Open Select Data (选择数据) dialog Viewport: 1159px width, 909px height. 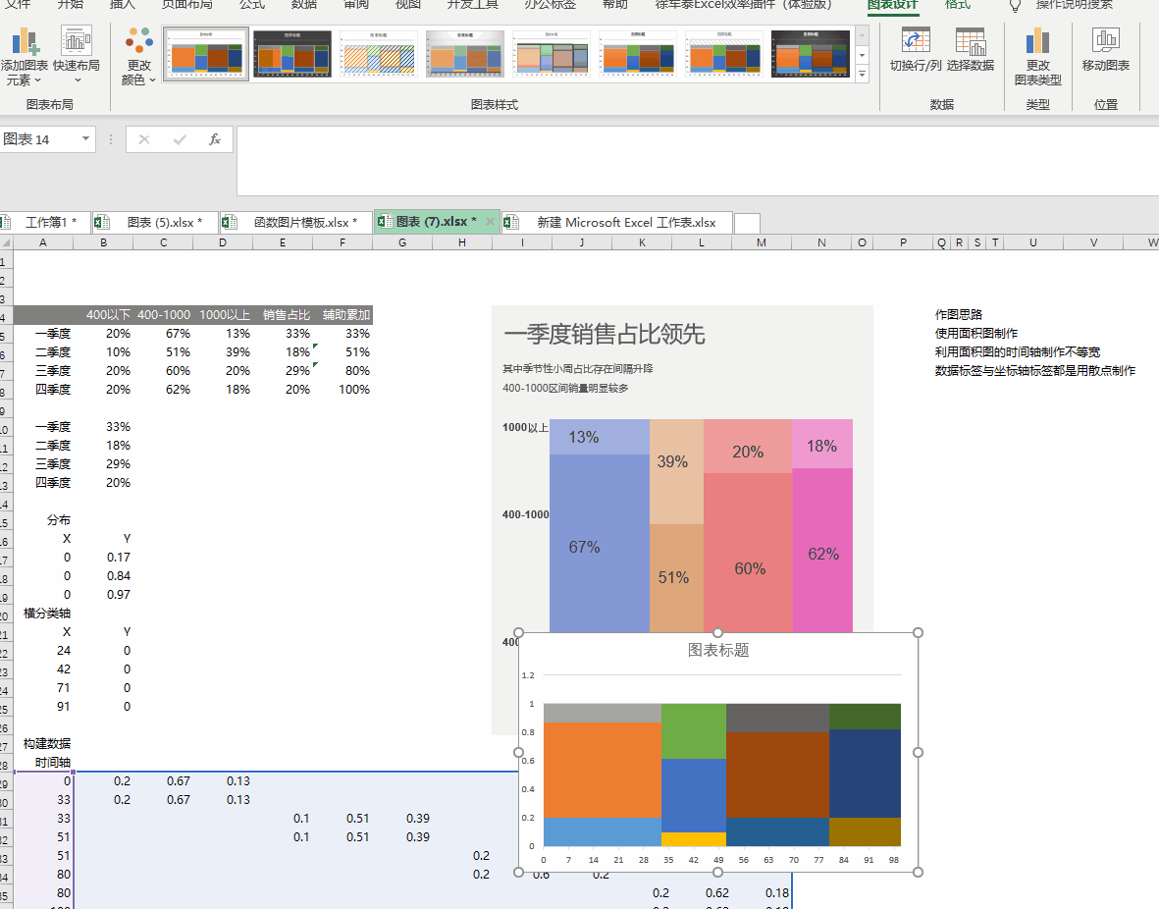click(970, 49)
